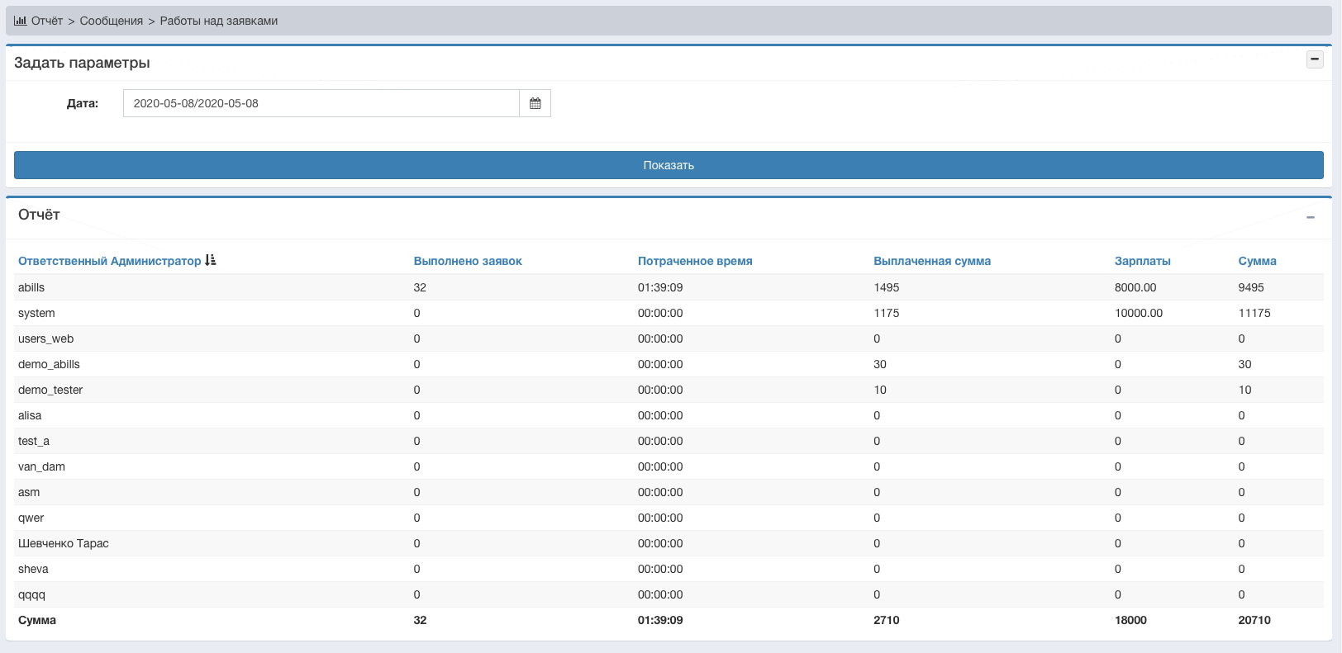Screen dimensions: 1342x653
Task: Sort by Ответственный Администратор column
Action: pyautogui.click(x=109, y=261)
